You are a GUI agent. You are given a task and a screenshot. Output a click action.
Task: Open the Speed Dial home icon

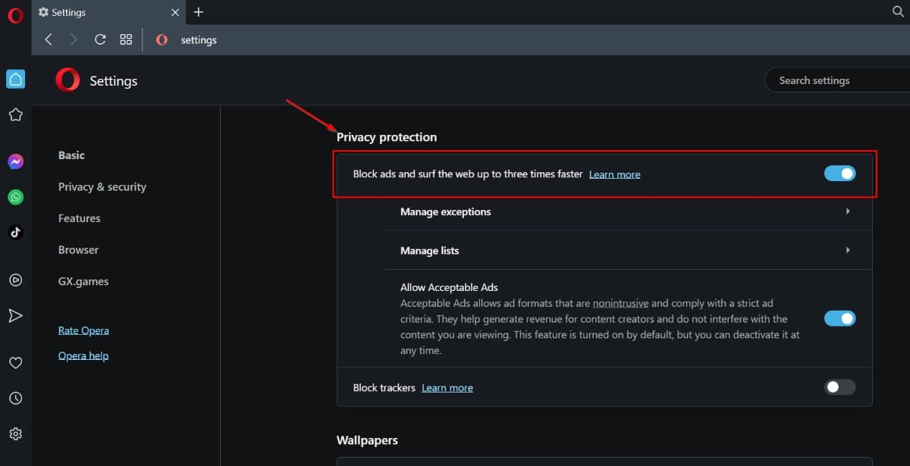click(x=15, y=79)
